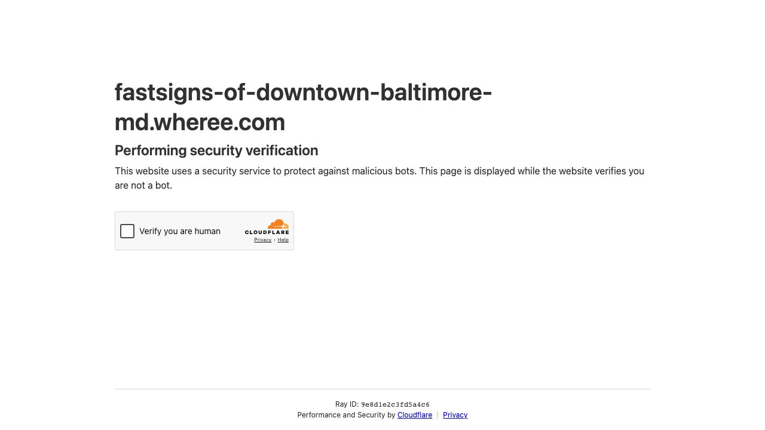Open the Privacy link inside the verification widget
The image size is (765, 430).
click(x=262, y=240)
